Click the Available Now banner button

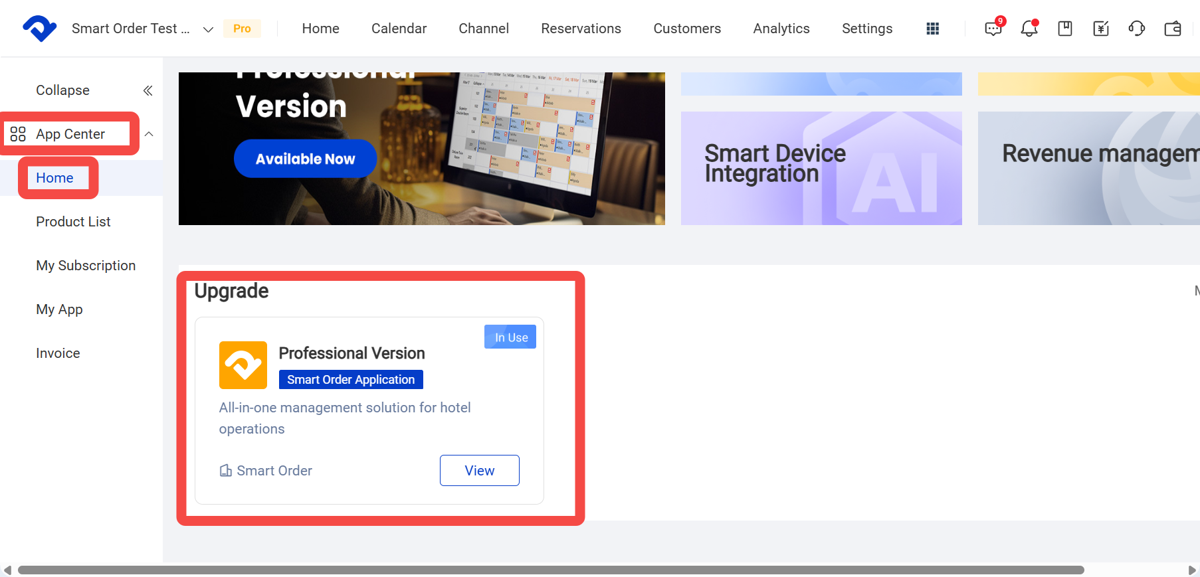click(x=306, y=159)
